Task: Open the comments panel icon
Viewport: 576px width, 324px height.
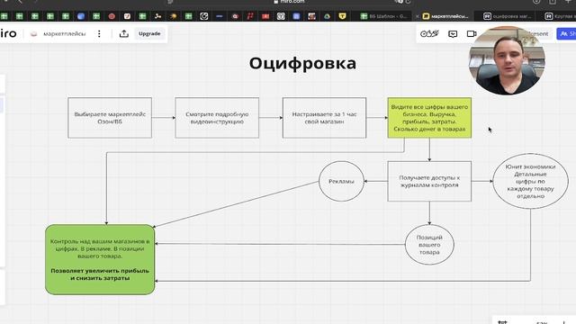Action: [x=453, y=34]
